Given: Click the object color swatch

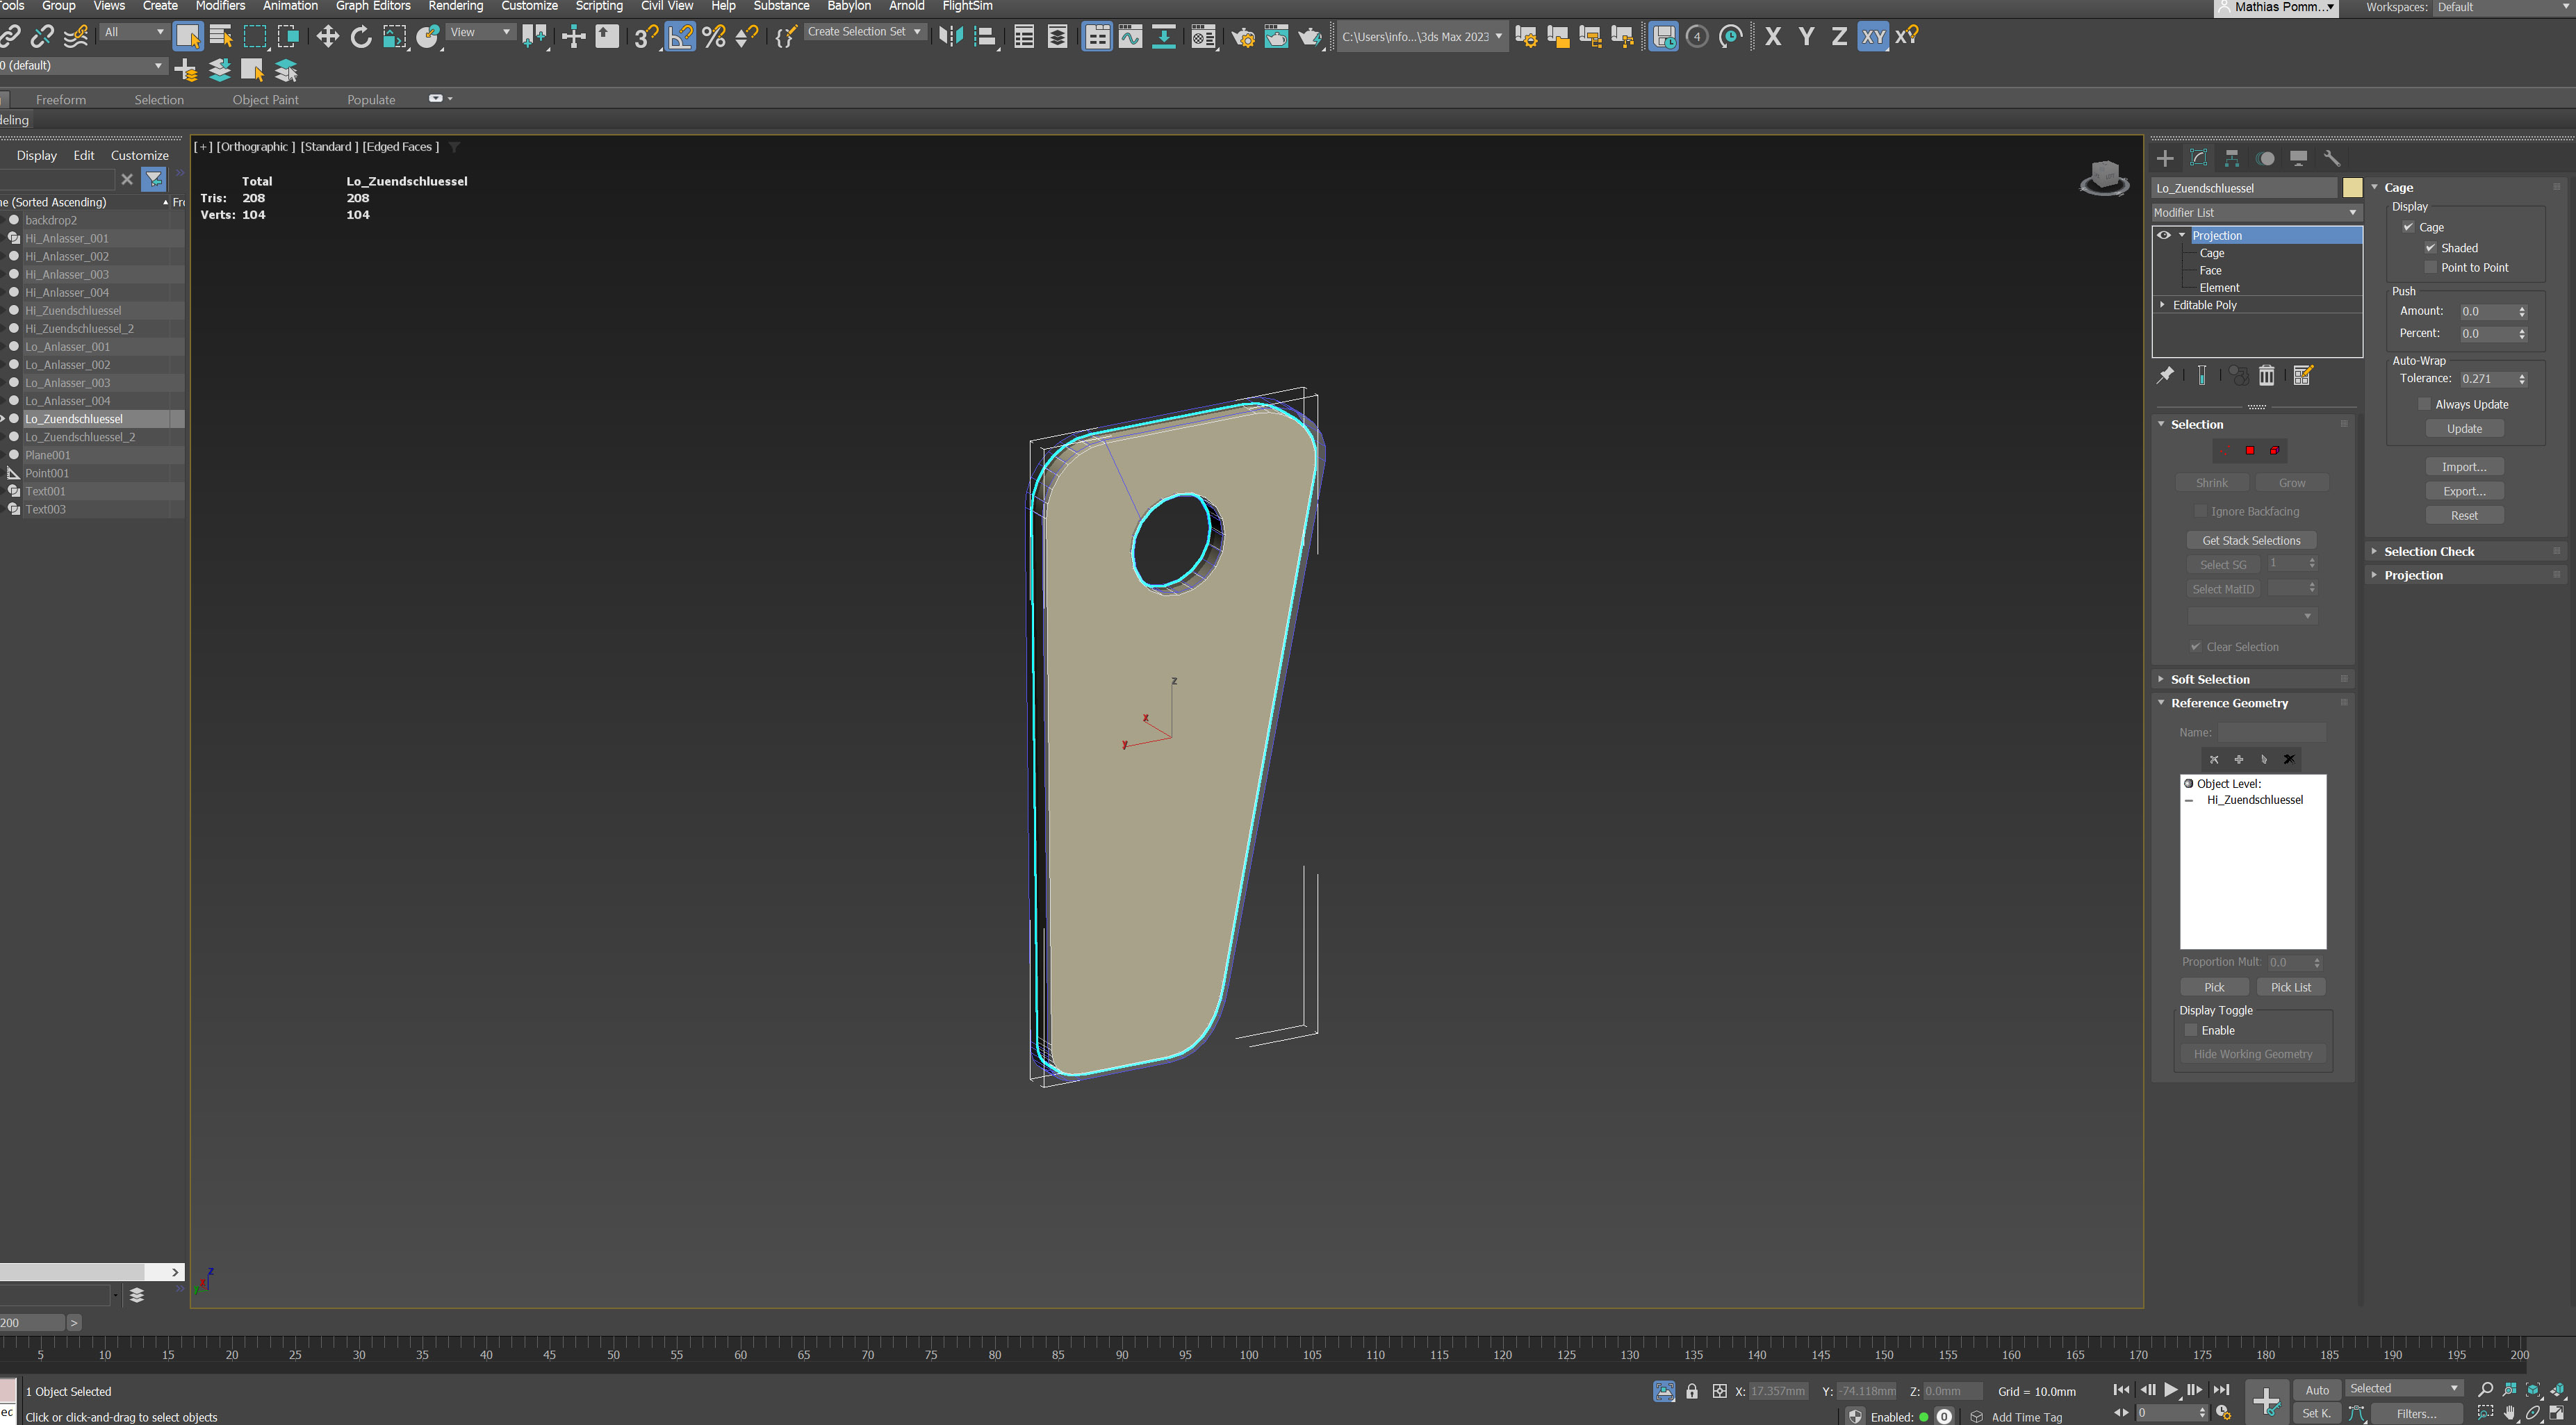Looking at the screenshot, I should point(2352,187).
